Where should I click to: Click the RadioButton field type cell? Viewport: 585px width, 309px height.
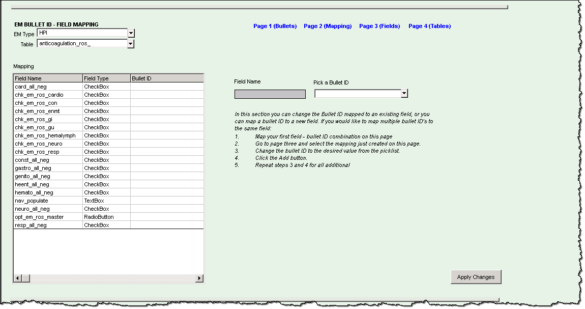[106, 217]
